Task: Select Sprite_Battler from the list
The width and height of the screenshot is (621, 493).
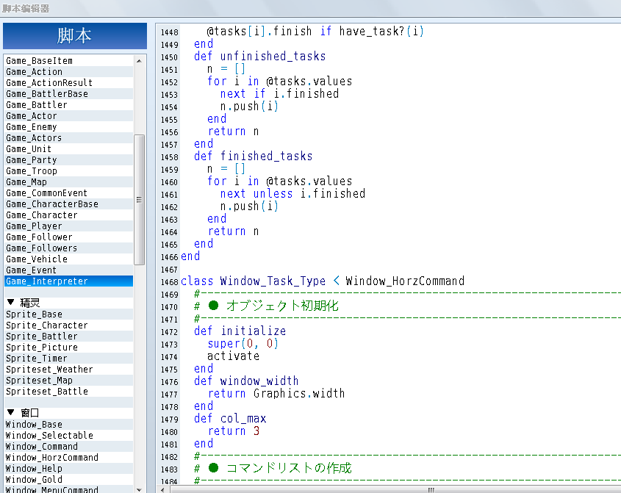Action: [x=68, y=337]
